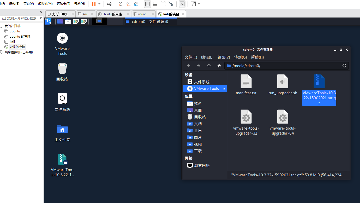The height and width of the screenshot is (203, 360).
Task: Toggle the VMware library sidebar panel view
Action: pos(147,4)
